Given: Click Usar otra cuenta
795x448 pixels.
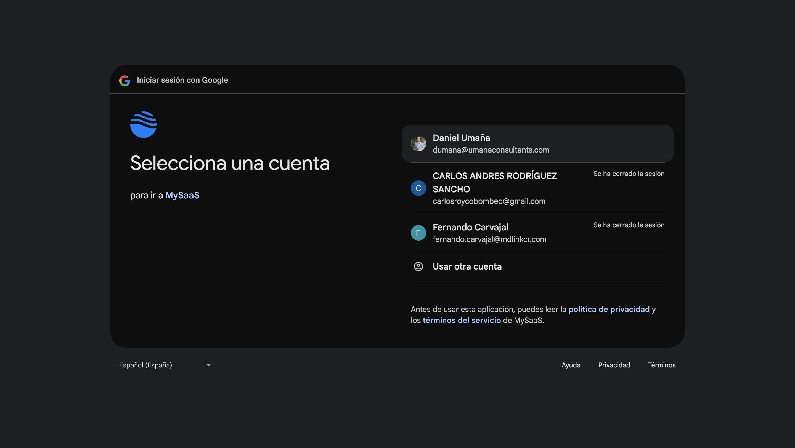Looking at the screenshot, I should pyautogui.click(x=537, y=266).
